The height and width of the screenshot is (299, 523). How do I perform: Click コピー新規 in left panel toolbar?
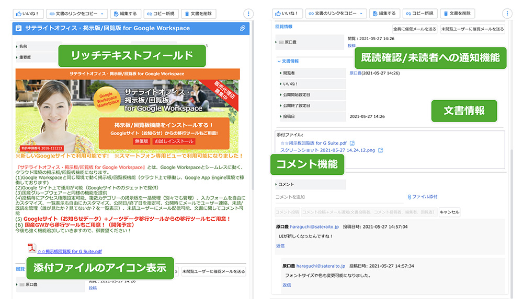(x=161, y=14)
